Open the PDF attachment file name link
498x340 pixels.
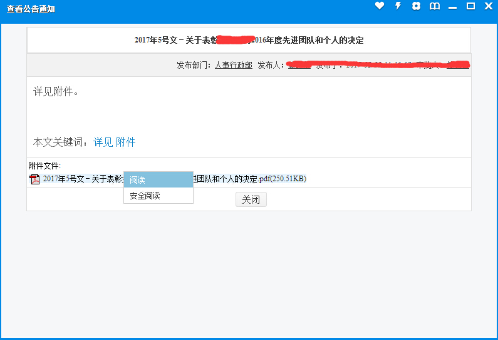click(x=175, y=179)
